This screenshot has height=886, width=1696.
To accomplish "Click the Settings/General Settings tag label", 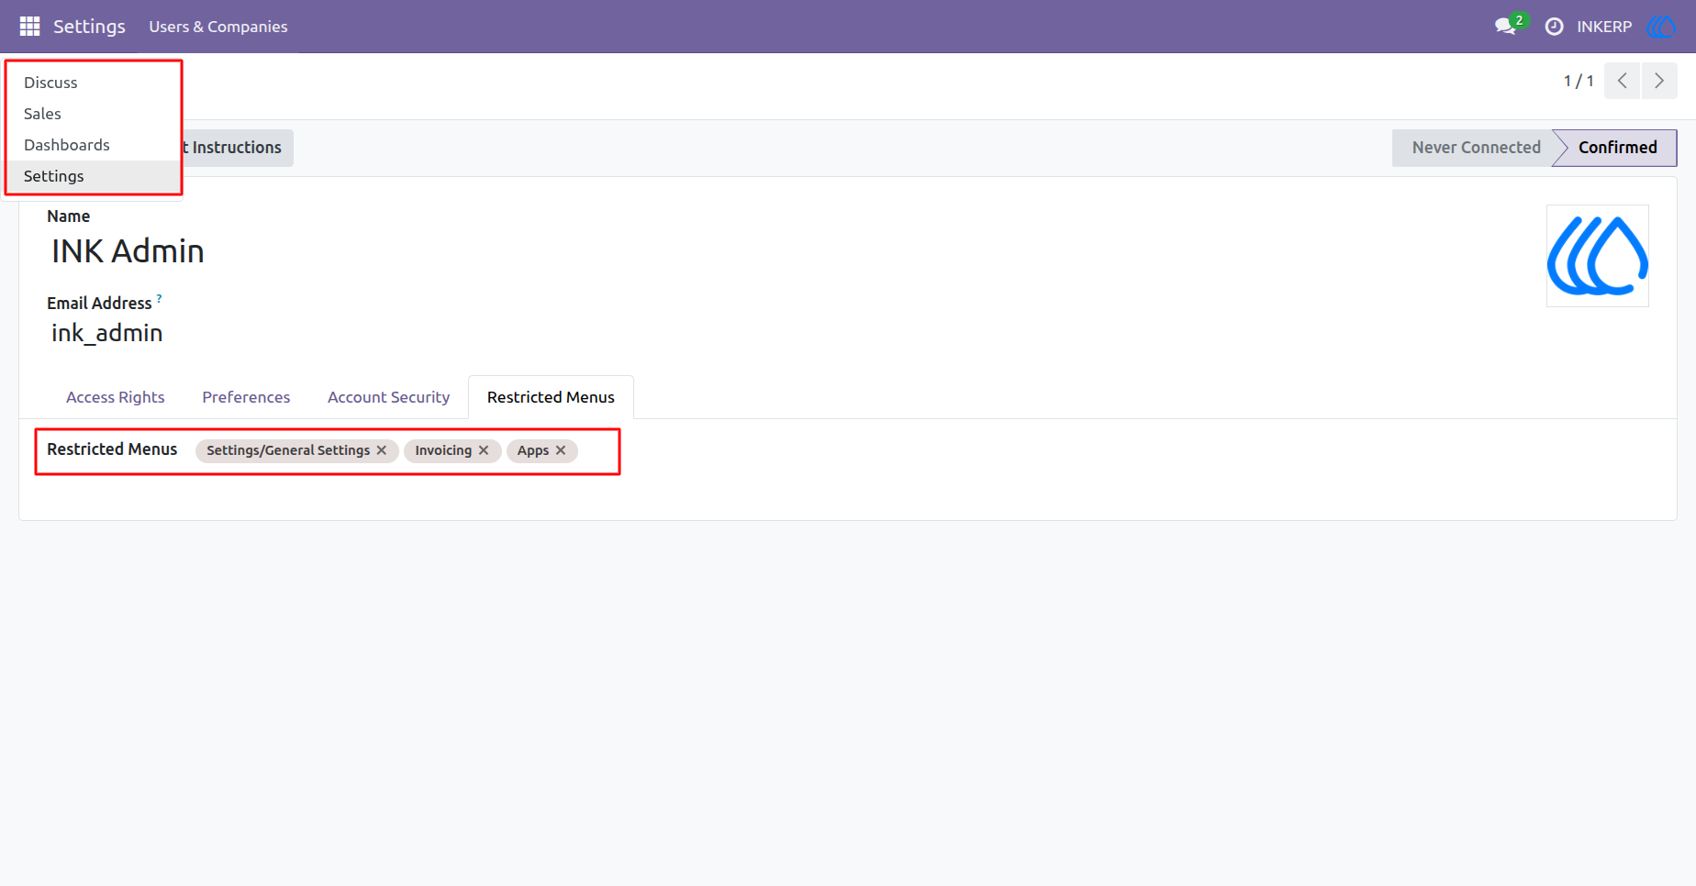I will click(288, 450).
